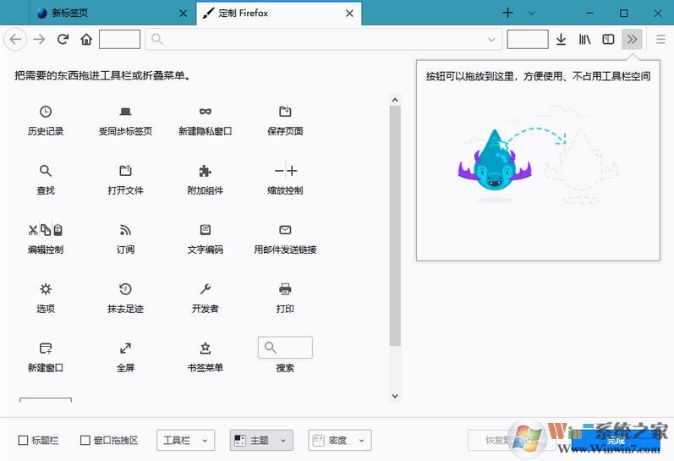Click the flexible space right of address bar
The height and width of the screenshot is (461, 674).
(528, 40)
